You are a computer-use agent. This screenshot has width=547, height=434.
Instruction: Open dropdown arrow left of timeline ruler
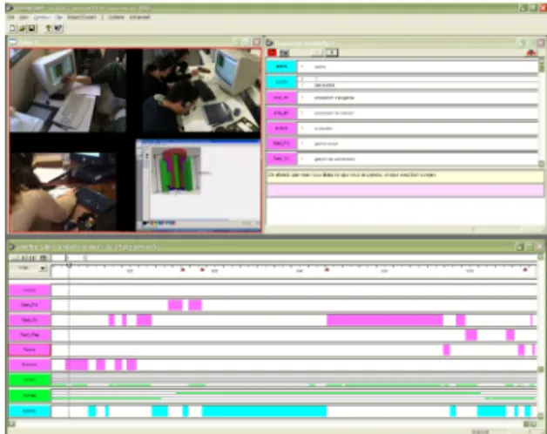pos(43,268)
